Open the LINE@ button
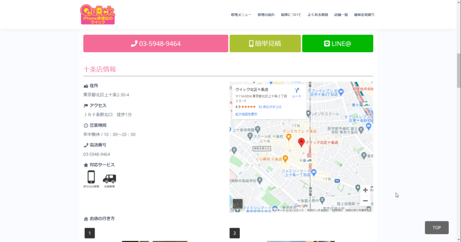461x242 pixels. tap(338, 44)
